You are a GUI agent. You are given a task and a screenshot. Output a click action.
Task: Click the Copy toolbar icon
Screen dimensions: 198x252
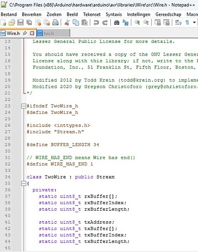coord(76,22)
